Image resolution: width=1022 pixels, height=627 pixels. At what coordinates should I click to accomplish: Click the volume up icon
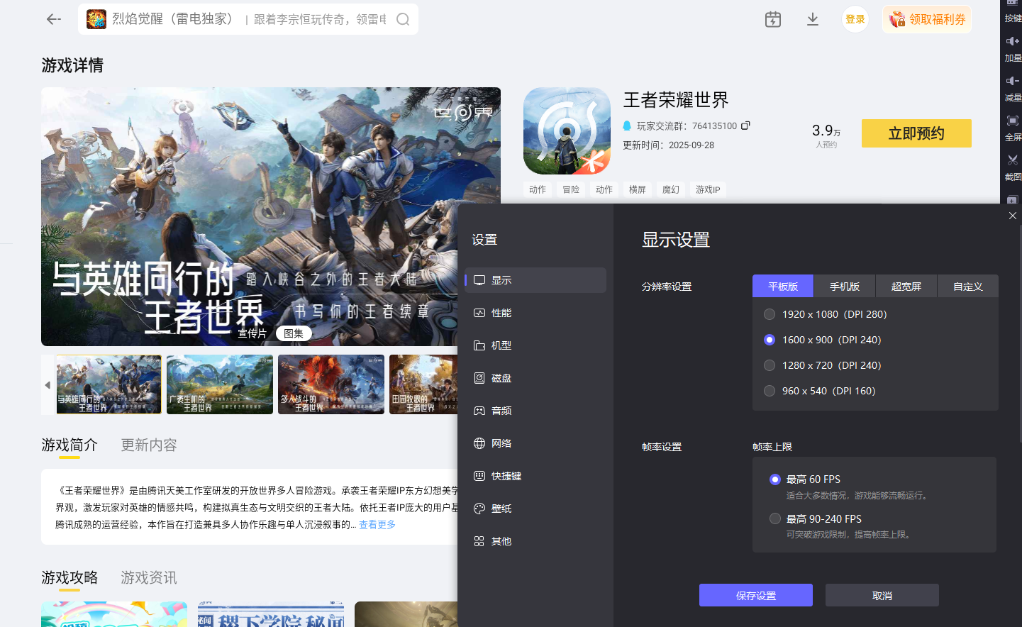coord(1013,42)
